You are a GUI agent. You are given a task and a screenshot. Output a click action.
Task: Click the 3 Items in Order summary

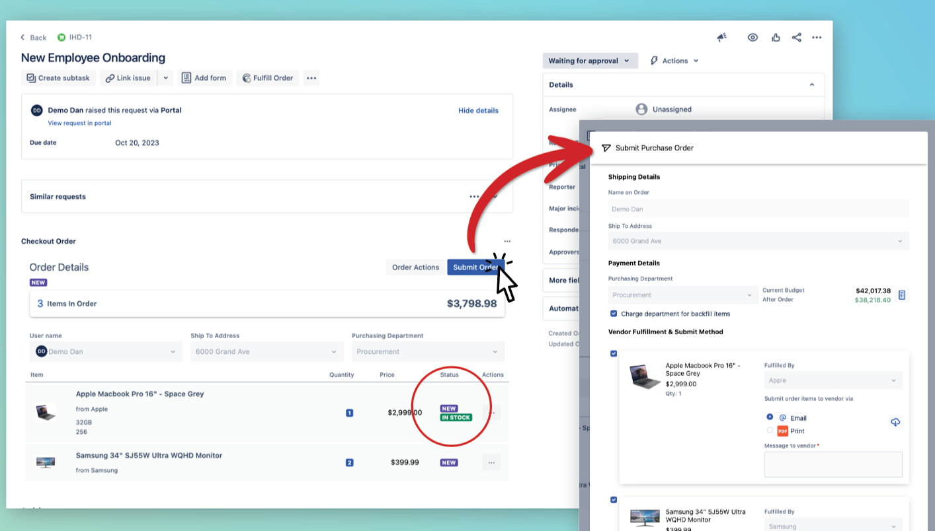(67, 304)
